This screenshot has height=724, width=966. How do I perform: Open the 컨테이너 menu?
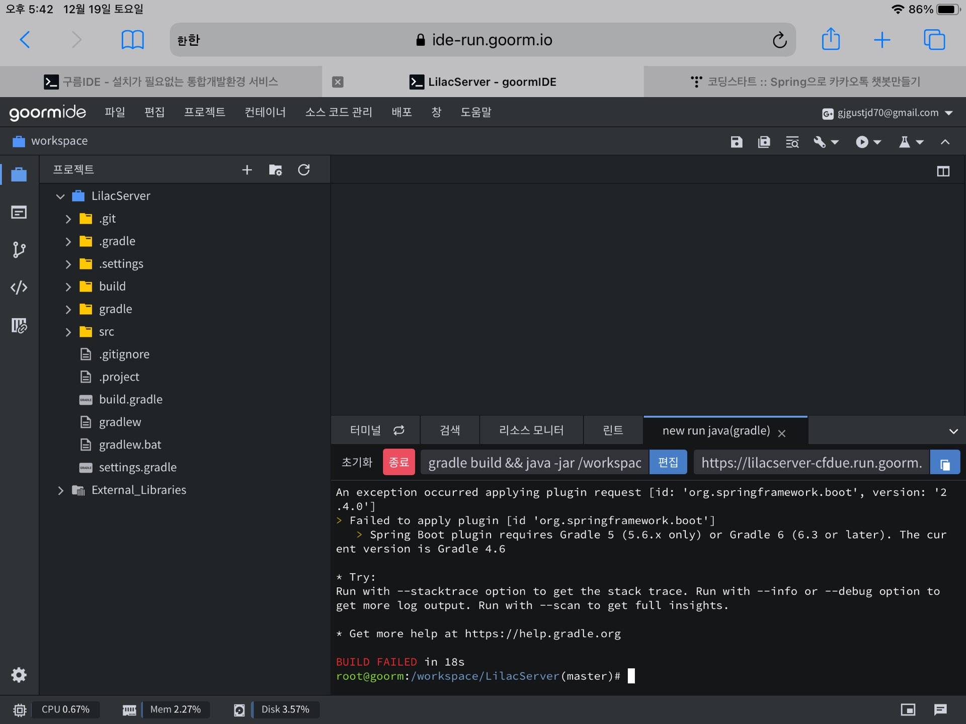(265, 112)
